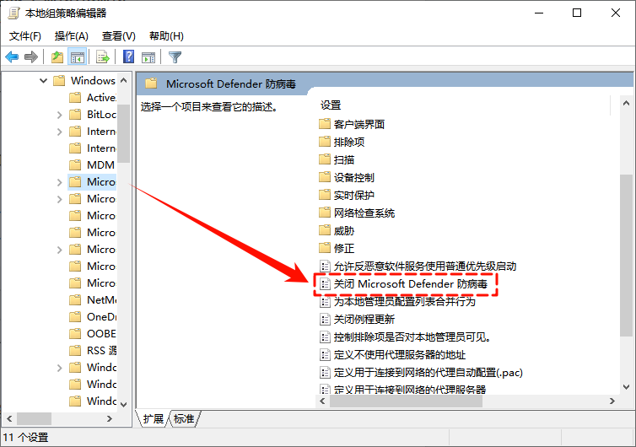
Task: Go back with the blue left arrow
Action: (x=12, y=57)
